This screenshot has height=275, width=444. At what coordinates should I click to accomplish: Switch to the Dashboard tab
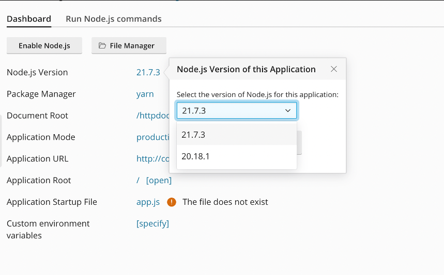[29, 19]
